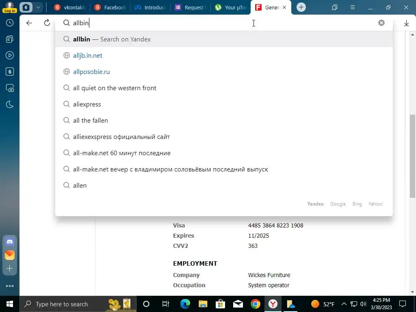Open the bookmarks icon in title bar
The width and height of the screenshot is (416, 312).
tap(335, 7)
